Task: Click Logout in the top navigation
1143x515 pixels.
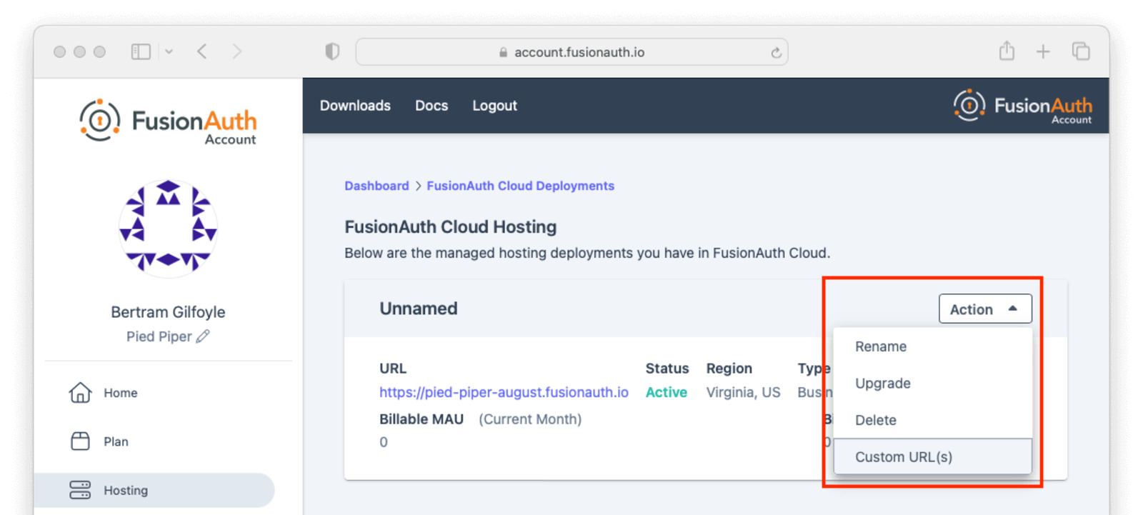Action: 494,106
